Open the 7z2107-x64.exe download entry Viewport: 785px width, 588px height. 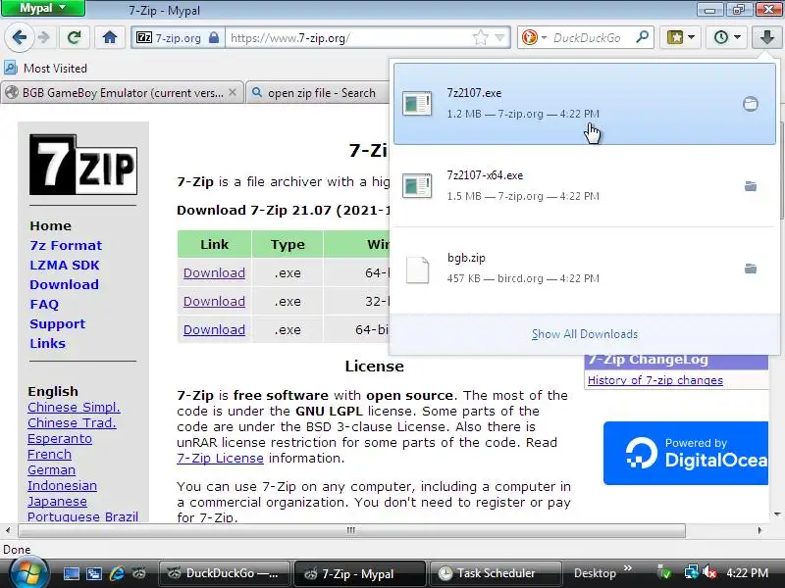[585, 185]
